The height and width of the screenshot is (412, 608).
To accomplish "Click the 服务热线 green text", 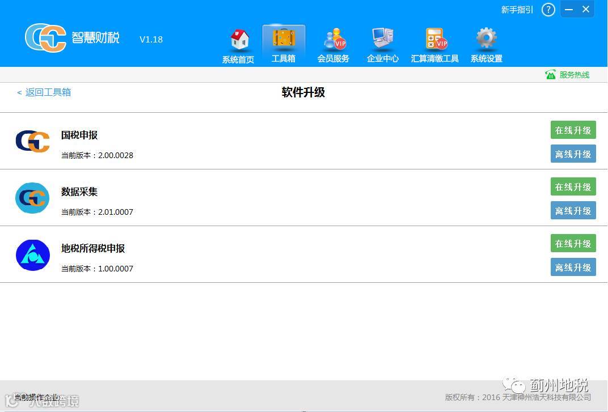I will coord(575,75).
